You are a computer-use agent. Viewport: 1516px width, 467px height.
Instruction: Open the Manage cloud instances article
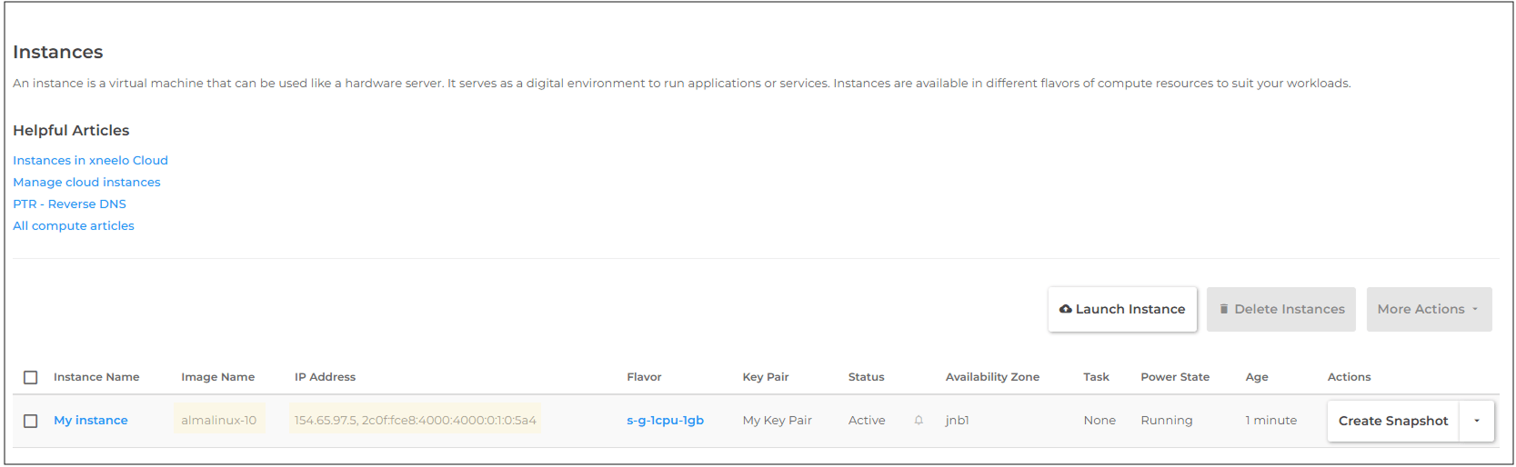tap(86, 183)
